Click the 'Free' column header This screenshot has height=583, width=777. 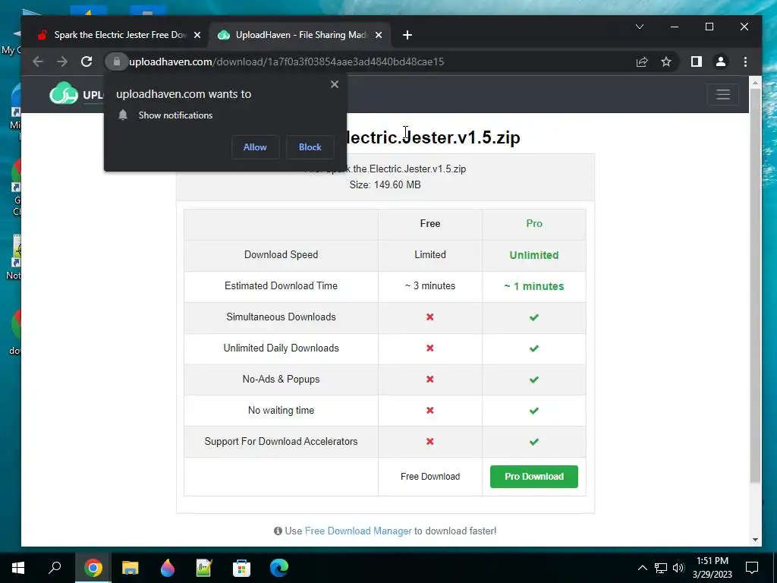point(430,224)
